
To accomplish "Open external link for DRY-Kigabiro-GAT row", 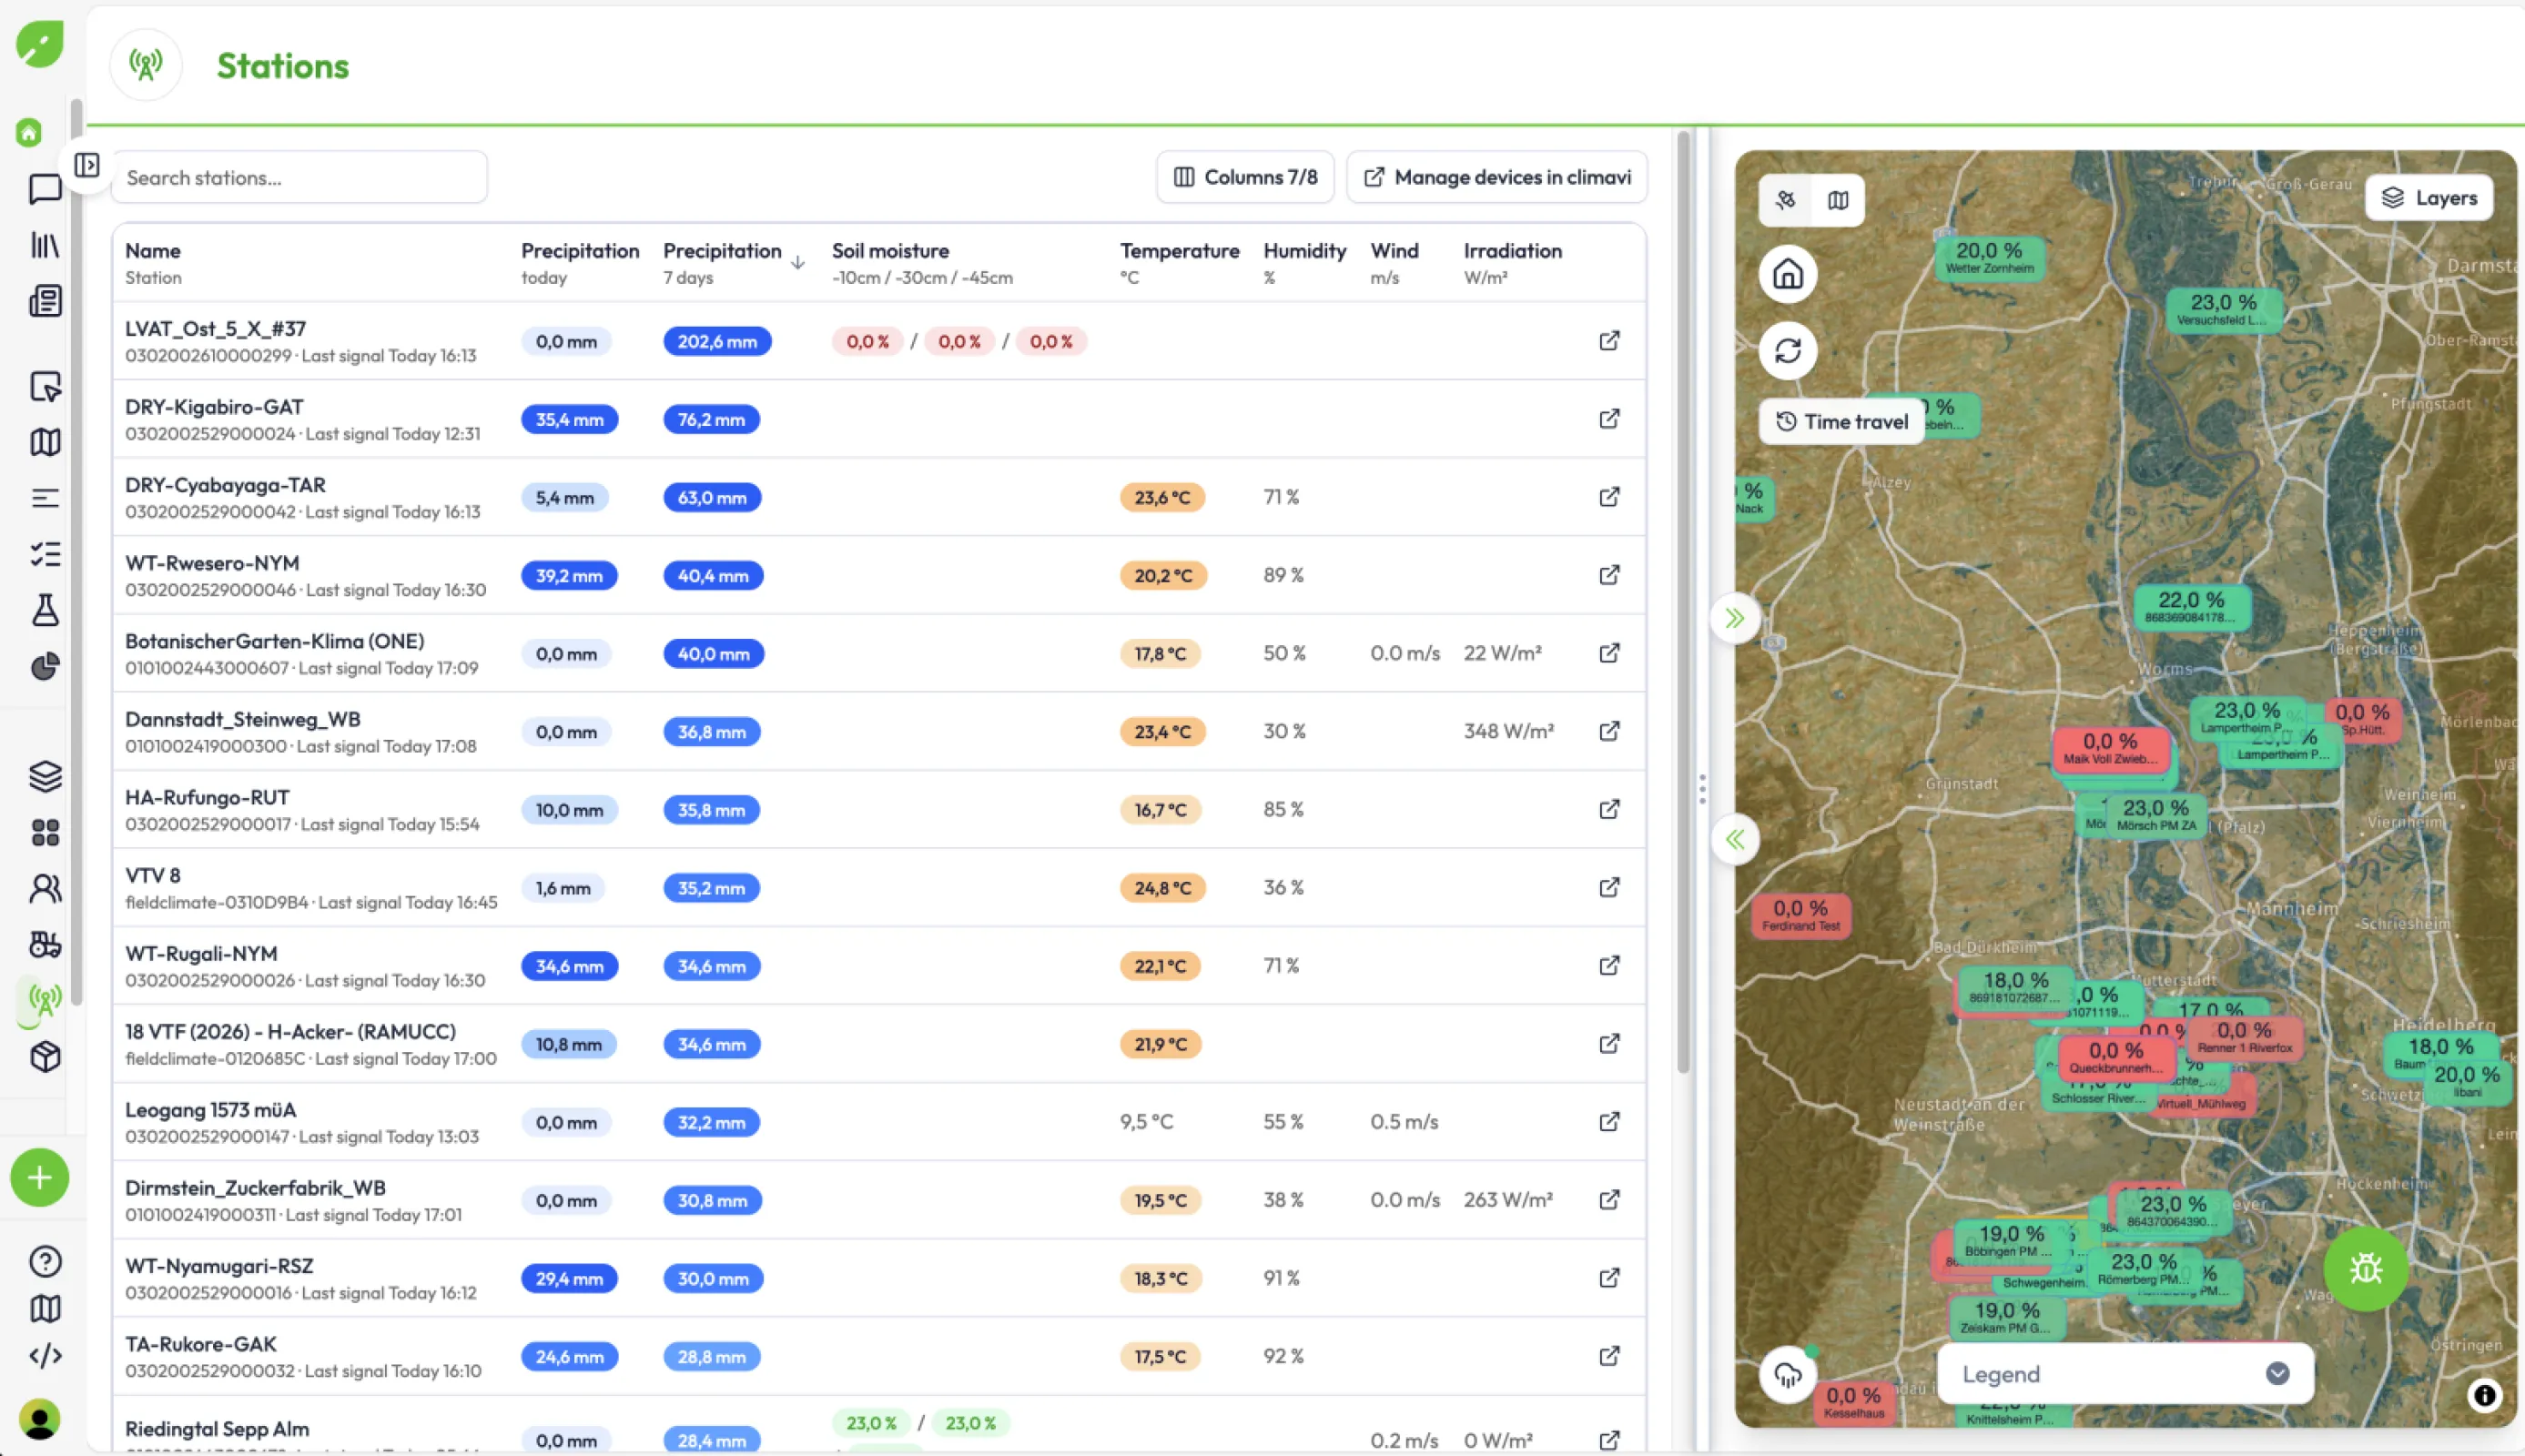I will coord(1609,419).
